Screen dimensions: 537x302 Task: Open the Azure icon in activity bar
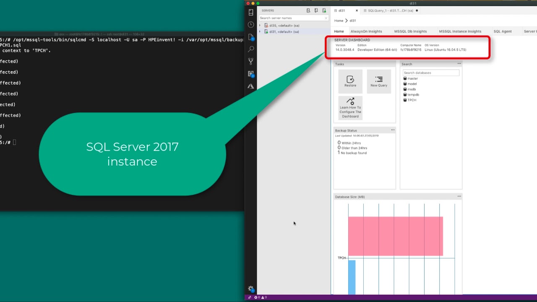251,86
